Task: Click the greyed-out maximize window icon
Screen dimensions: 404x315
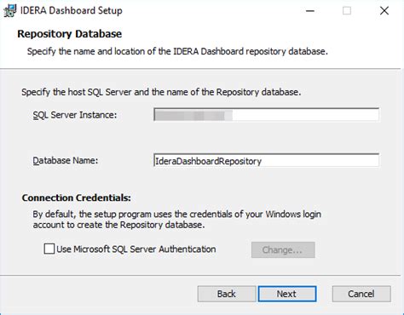Action: point(347,11)
